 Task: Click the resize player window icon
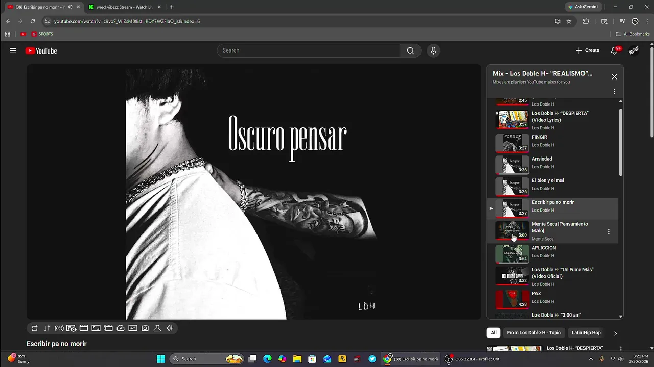96,328
